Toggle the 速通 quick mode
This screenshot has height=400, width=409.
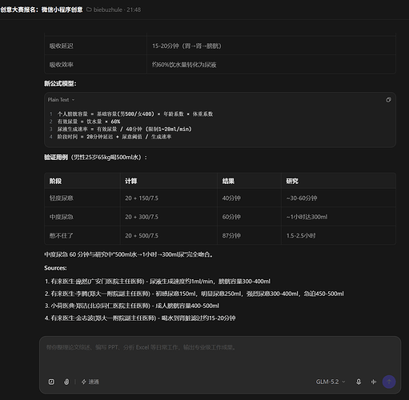[x=90, y=382]
